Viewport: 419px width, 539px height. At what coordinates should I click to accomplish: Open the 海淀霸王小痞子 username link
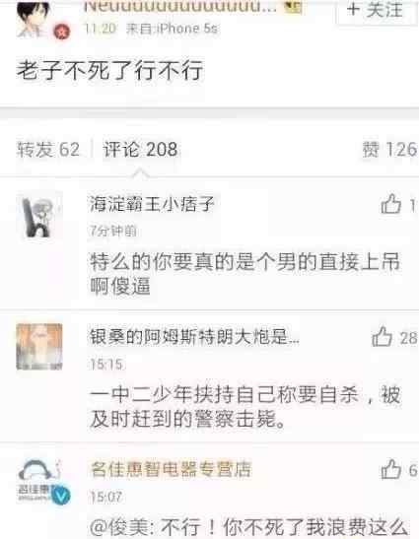(x=152, y=204)
